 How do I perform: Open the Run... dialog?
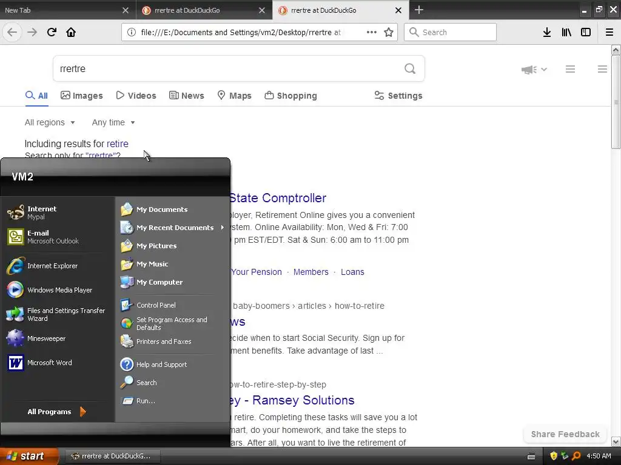[172, 401]
